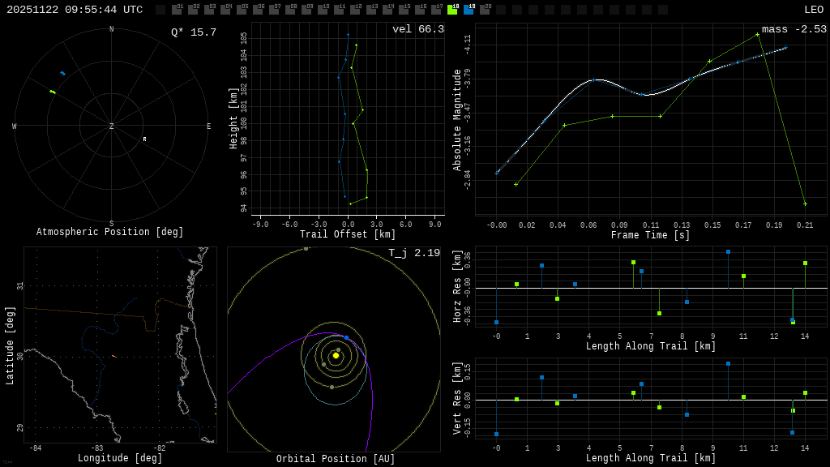This screenshot has width=830, height=467.
Task: Select station indicator box 01
Action: pos(177,10)
